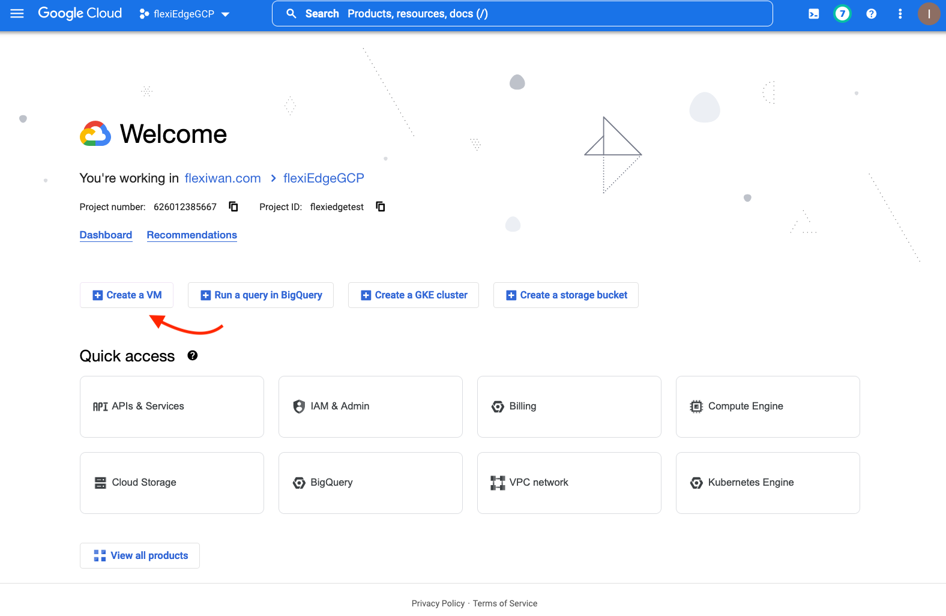This screenshot has width=946, height=616.
Task: Focus the search products and docs field
Action: pyautogui.click(x=522, y=14)
